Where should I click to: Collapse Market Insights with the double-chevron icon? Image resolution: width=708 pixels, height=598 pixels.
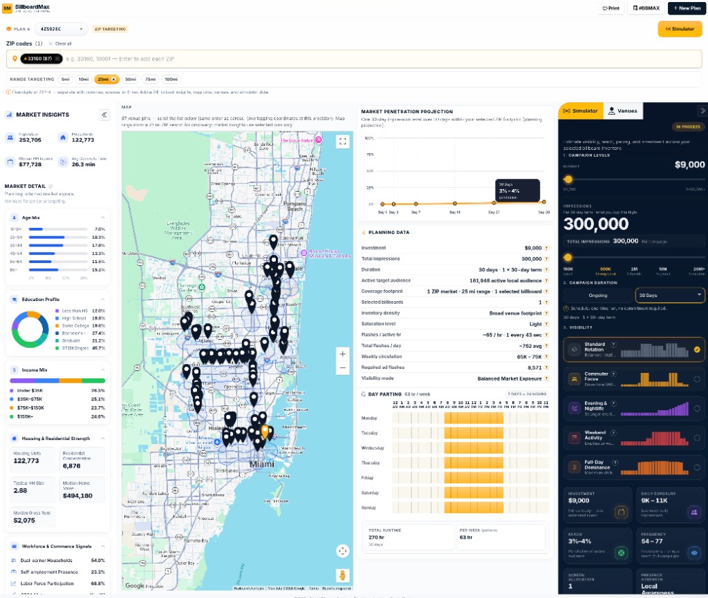pyautogui.click(x=104, y=115)
